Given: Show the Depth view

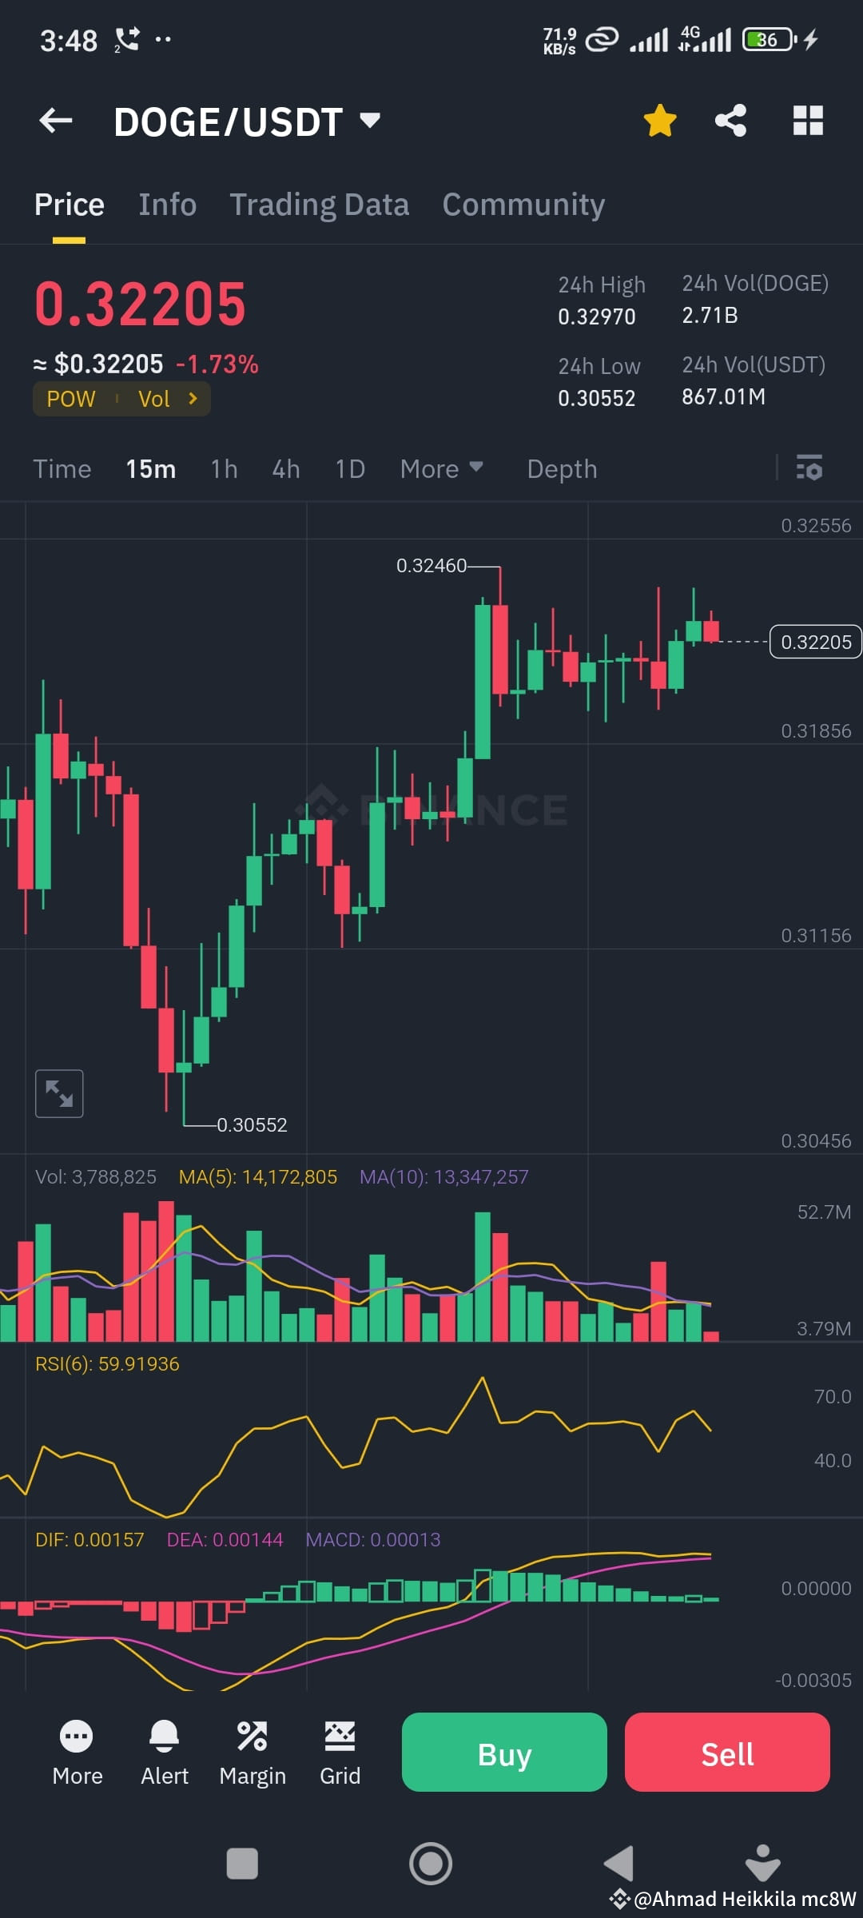Looking at the screenshot, I should point(562,469).
